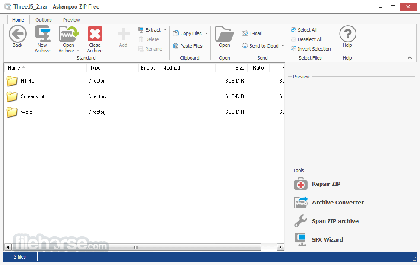Click the Add plus icon
Screen dimensions: 420x265
pyautogui.click(x=123, y=34)
